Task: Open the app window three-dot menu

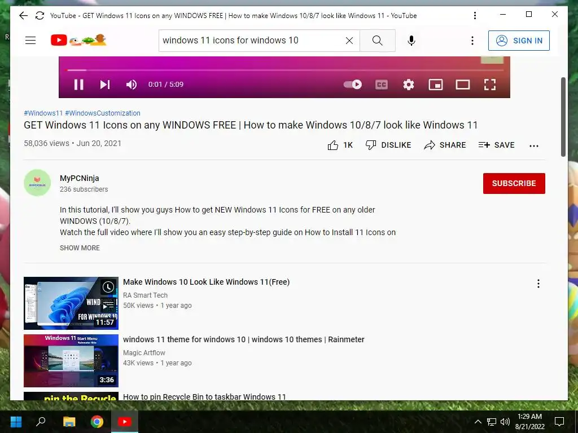Action: [475, 15]
